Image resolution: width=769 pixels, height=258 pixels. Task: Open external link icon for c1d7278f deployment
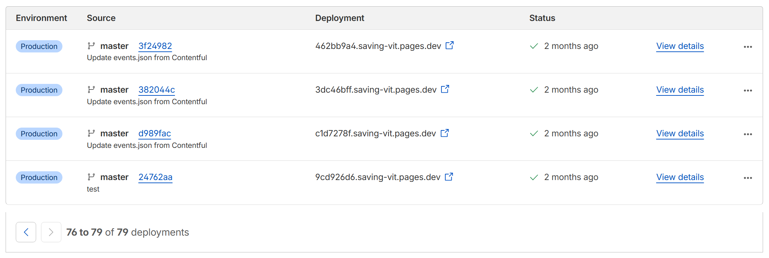pos(444,133)
